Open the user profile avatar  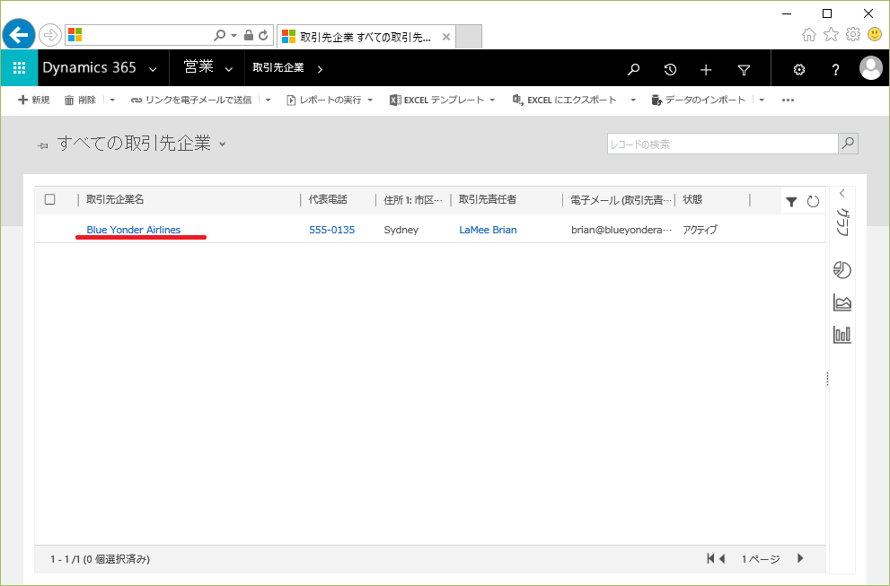(x=871, y=68)
